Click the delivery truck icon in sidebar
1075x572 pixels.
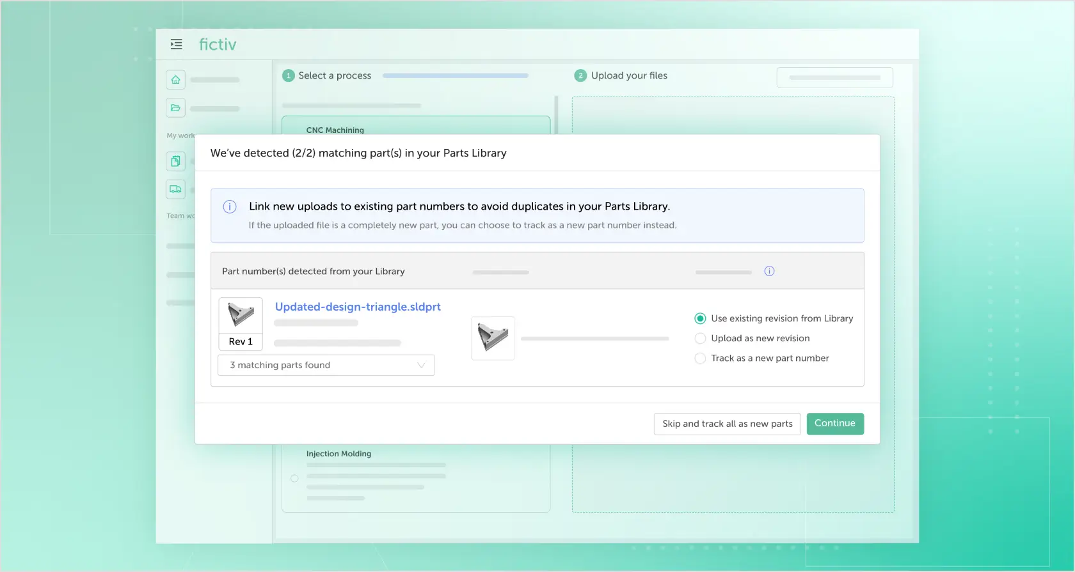[x=175, y=189]
